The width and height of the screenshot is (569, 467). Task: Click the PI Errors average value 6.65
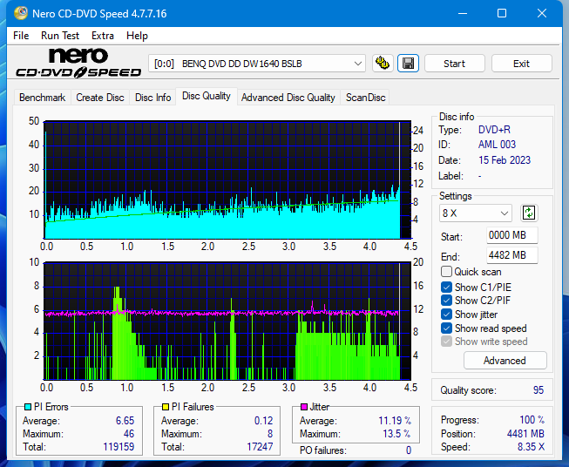[x=125, y=421]
